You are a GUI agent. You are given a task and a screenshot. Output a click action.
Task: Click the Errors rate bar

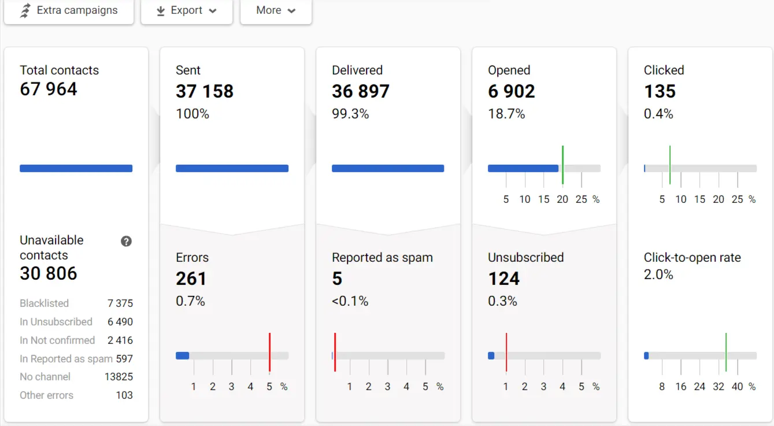[232, 355]
